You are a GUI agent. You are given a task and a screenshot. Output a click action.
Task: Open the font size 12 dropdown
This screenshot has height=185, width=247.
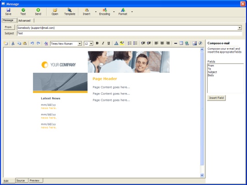(91, 44)
